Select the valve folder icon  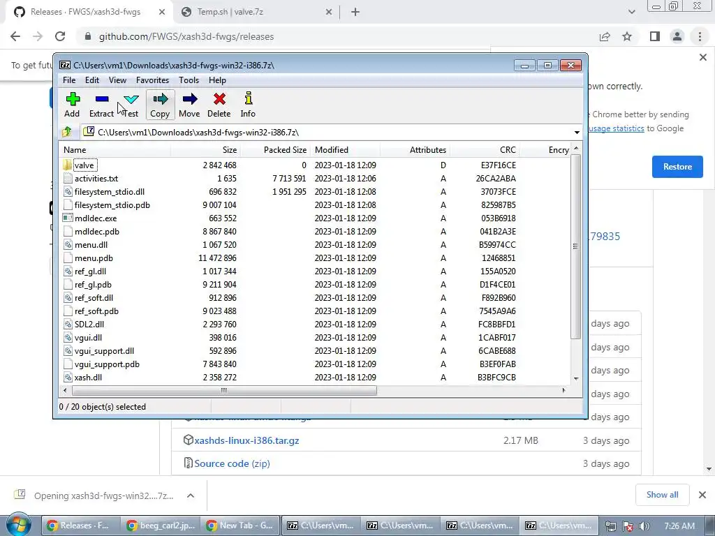(x=68, y=165)
